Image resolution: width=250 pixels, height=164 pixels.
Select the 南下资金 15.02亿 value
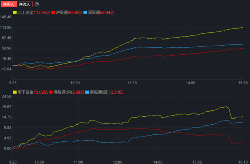(x=41, y=92)
